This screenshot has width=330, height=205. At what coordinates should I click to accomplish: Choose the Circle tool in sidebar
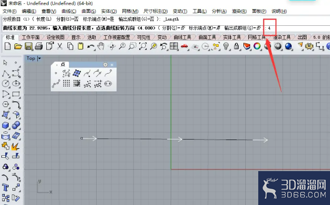click(6, 84)
